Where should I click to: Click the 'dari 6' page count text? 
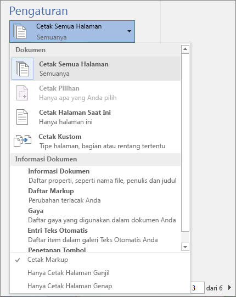coord(215,288)
